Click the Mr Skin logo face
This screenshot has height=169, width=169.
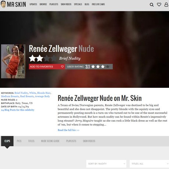pyautogui.click(x=3, y=4)
